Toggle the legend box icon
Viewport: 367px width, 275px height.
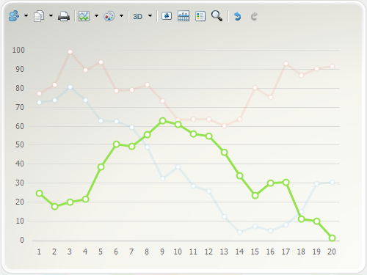(200, 16)
